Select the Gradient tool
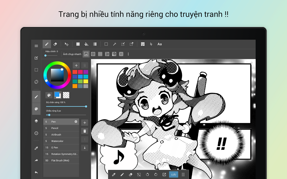The image size is (287, 179). pyautogui.click(x=95, y=44)
